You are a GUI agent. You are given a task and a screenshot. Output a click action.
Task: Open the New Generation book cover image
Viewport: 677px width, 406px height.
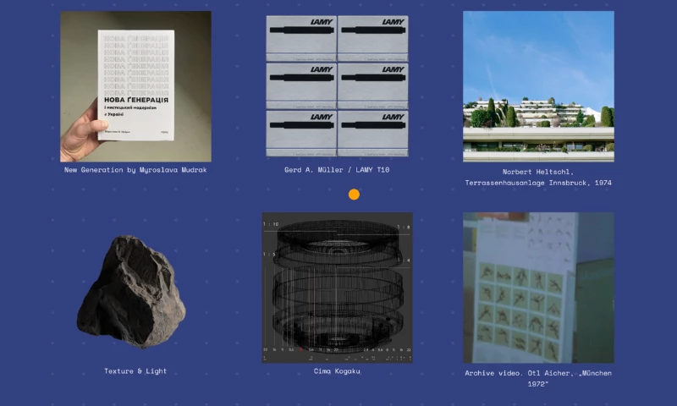point(135,86)
